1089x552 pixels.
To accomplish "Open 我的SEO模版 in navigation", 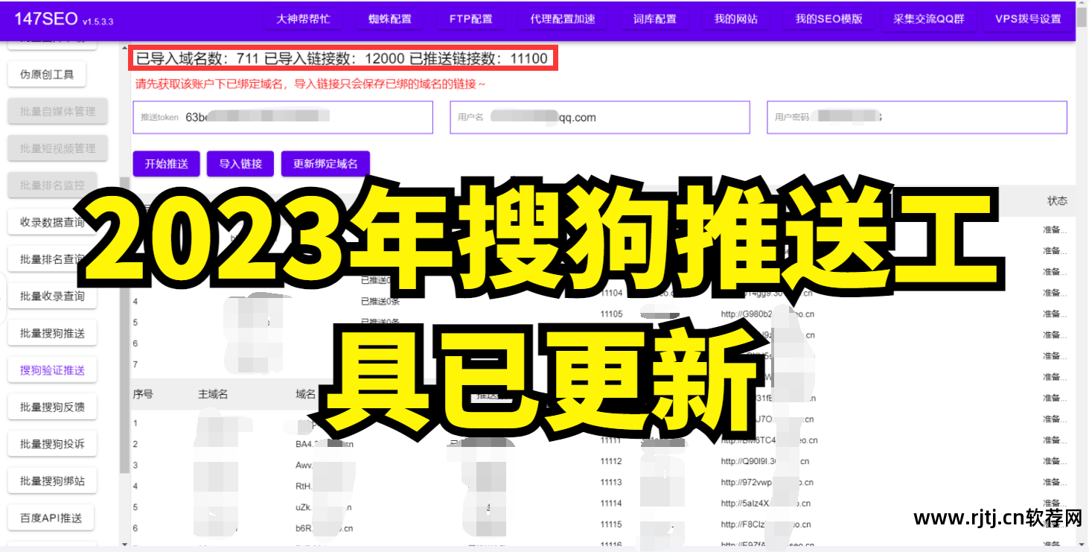I will (x=828, y=19).
